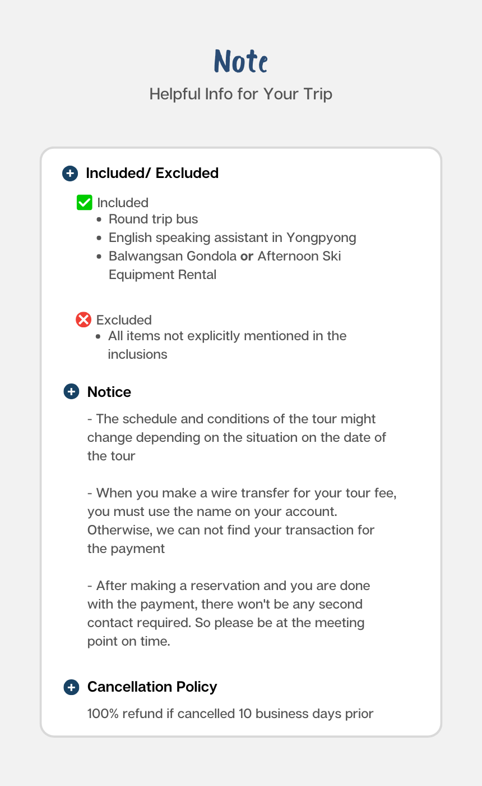Expand the Included/ Excluded section heading
482x786 pixels.
(x=152, y=173)
